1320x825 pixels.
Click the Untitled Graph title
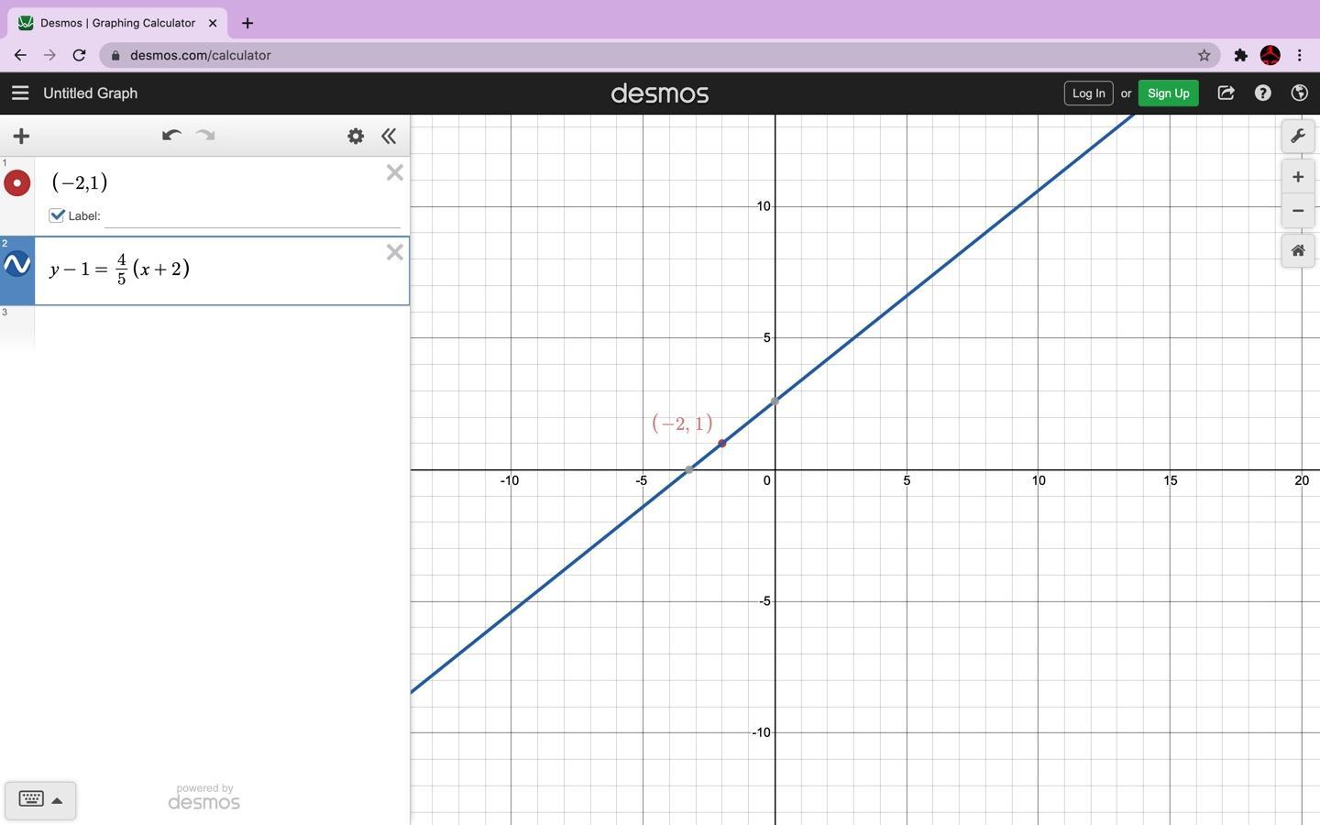point(90,93)
